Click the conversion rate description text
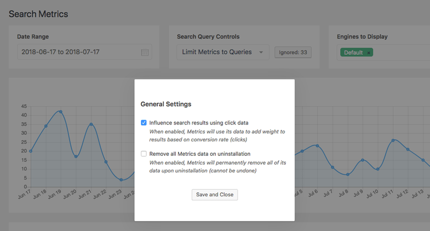The width and height of the screenshot is (430, 231). click(217, 135)
